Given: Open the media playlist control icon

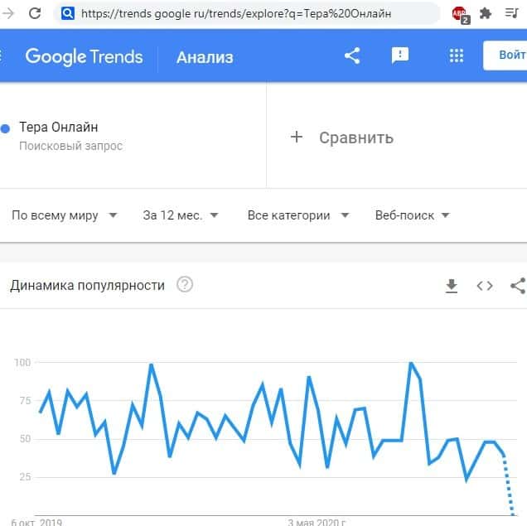Looking at the screenshot, I should point(511,13).
